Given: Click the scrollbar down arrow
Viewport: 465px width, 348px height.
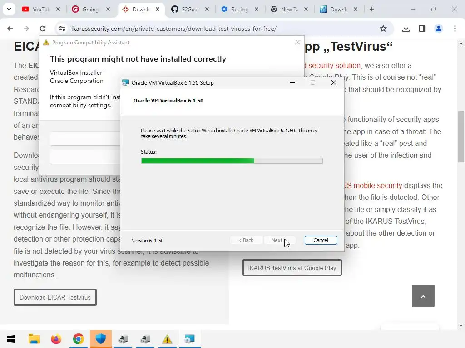Looking at the screenshot, I should [x=461, y=326].
